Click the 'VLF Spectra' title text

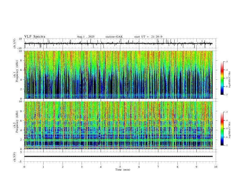[35, 37]
